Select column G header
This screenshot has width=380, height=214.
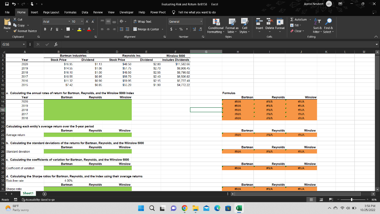click(206, 52)
